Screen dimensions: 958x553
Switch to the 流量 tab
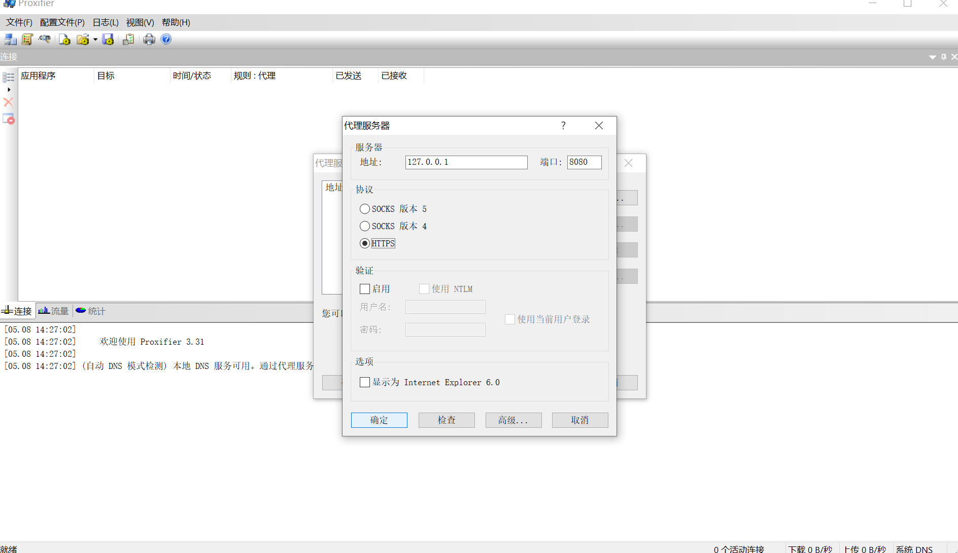(53, 311)
